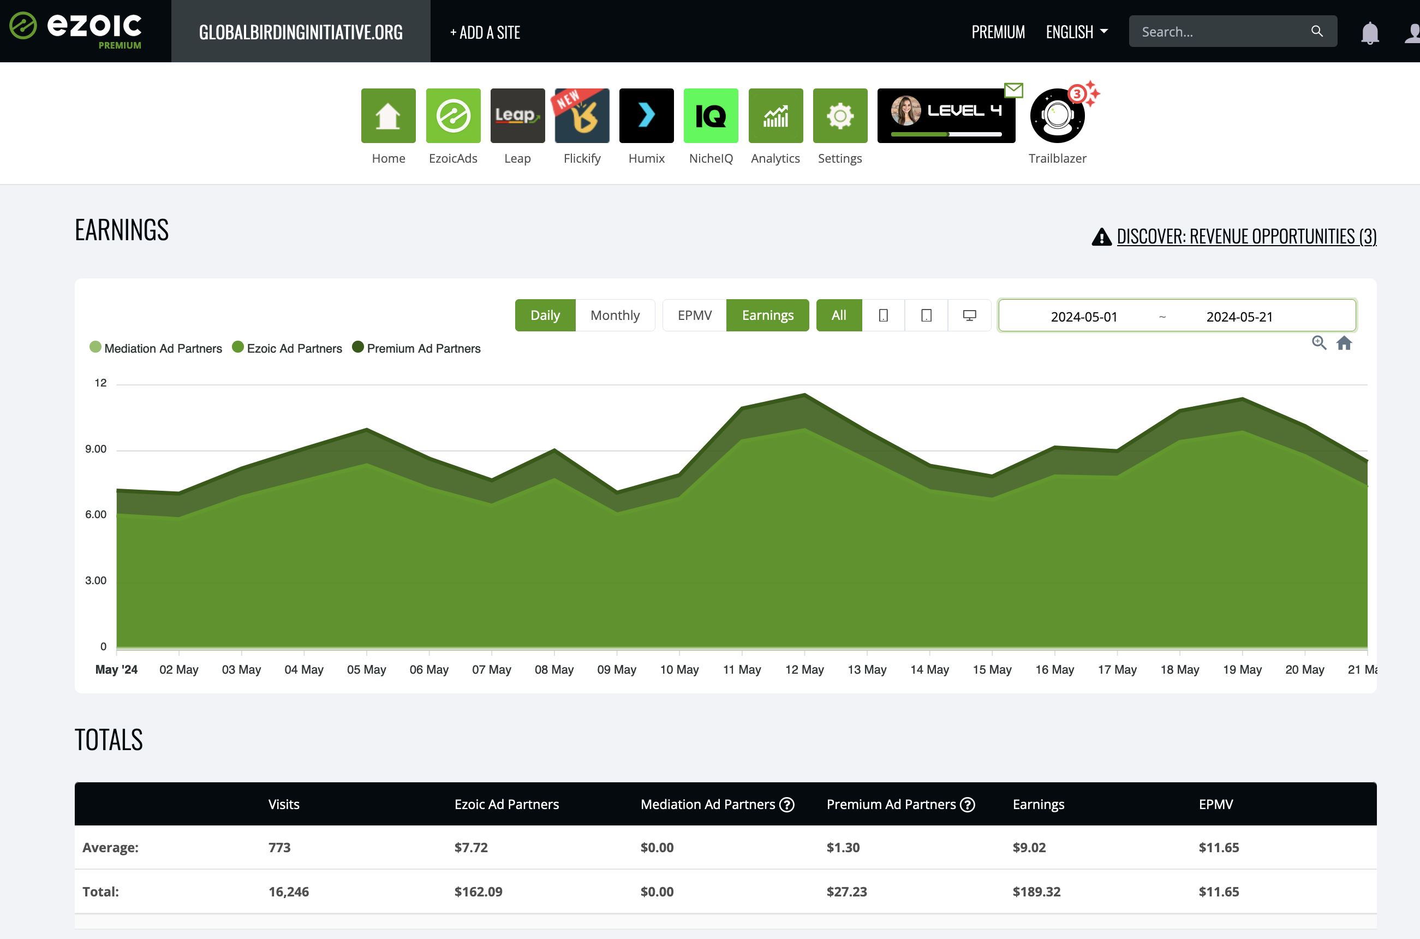The height and width of the screenshot is (939, 1420).
Task: Open the Flickify icon
Action: point(582,116)
